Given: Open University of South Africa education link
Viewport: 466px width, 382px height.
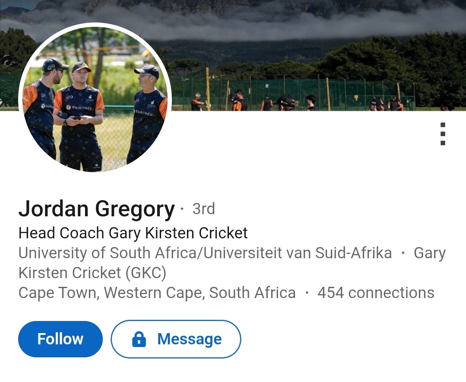Looking at the screenshot, I should click(205, 253).
